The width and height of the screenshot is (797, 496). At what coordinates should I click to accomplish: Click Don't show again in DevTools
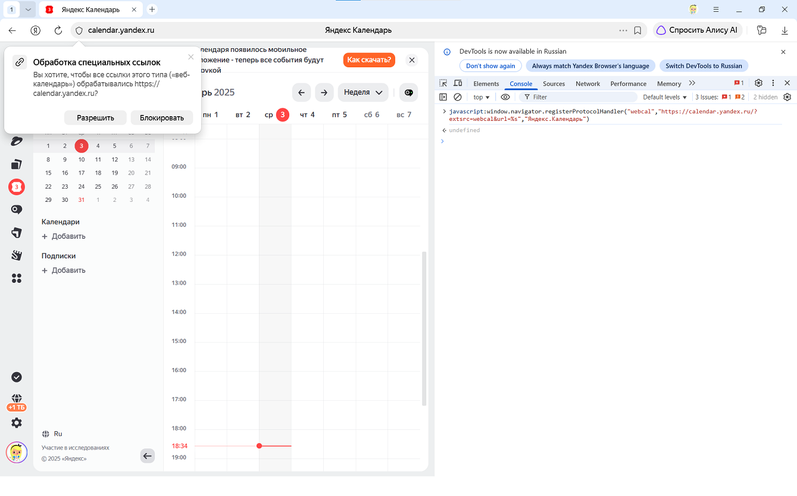coord(490,66)
